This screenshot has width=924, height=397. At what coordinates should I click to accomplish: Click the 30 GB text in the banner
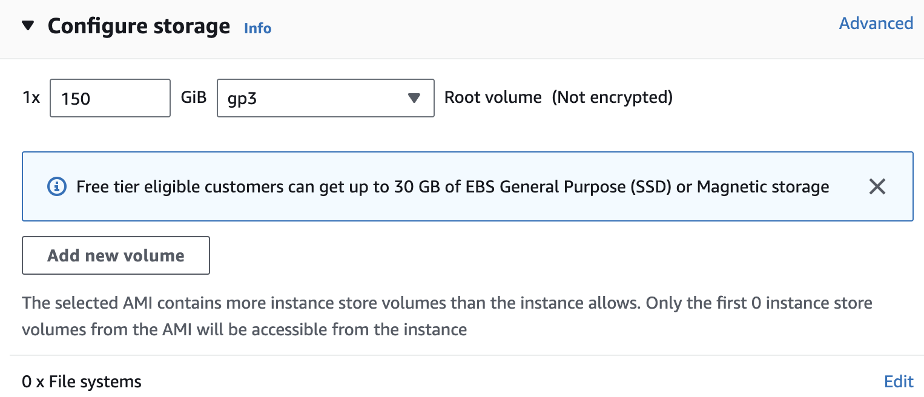[x=421, y=187]
